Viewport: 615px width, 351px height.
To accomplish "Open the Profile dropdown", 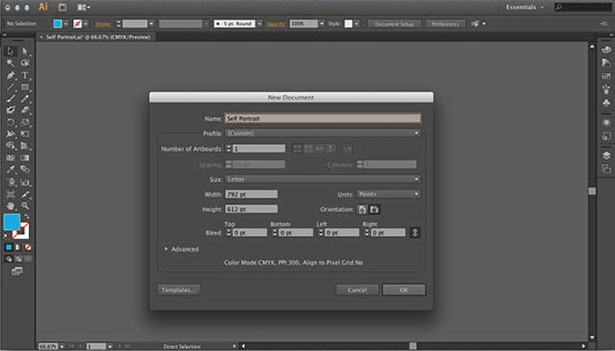I will pos(322,133).
